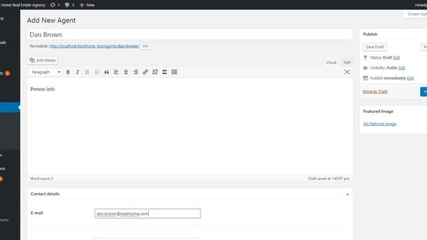Open the Paragraph format dropdown
The image size is (427, 240).
coord(45,72)
